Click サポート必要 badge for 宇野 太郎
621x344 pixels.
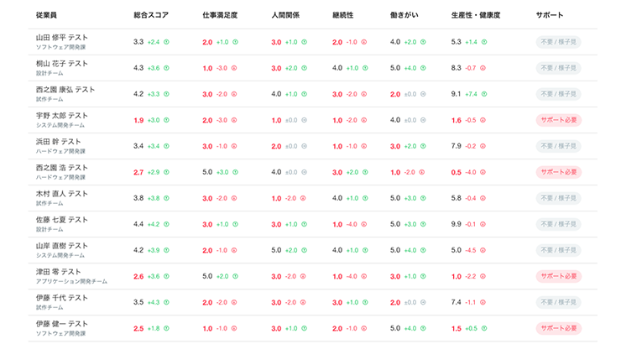pos(559,120)
